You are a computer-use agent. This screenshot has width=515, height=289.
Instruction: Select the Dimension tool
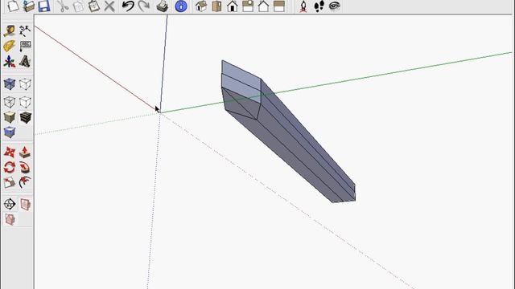point(25,31)
